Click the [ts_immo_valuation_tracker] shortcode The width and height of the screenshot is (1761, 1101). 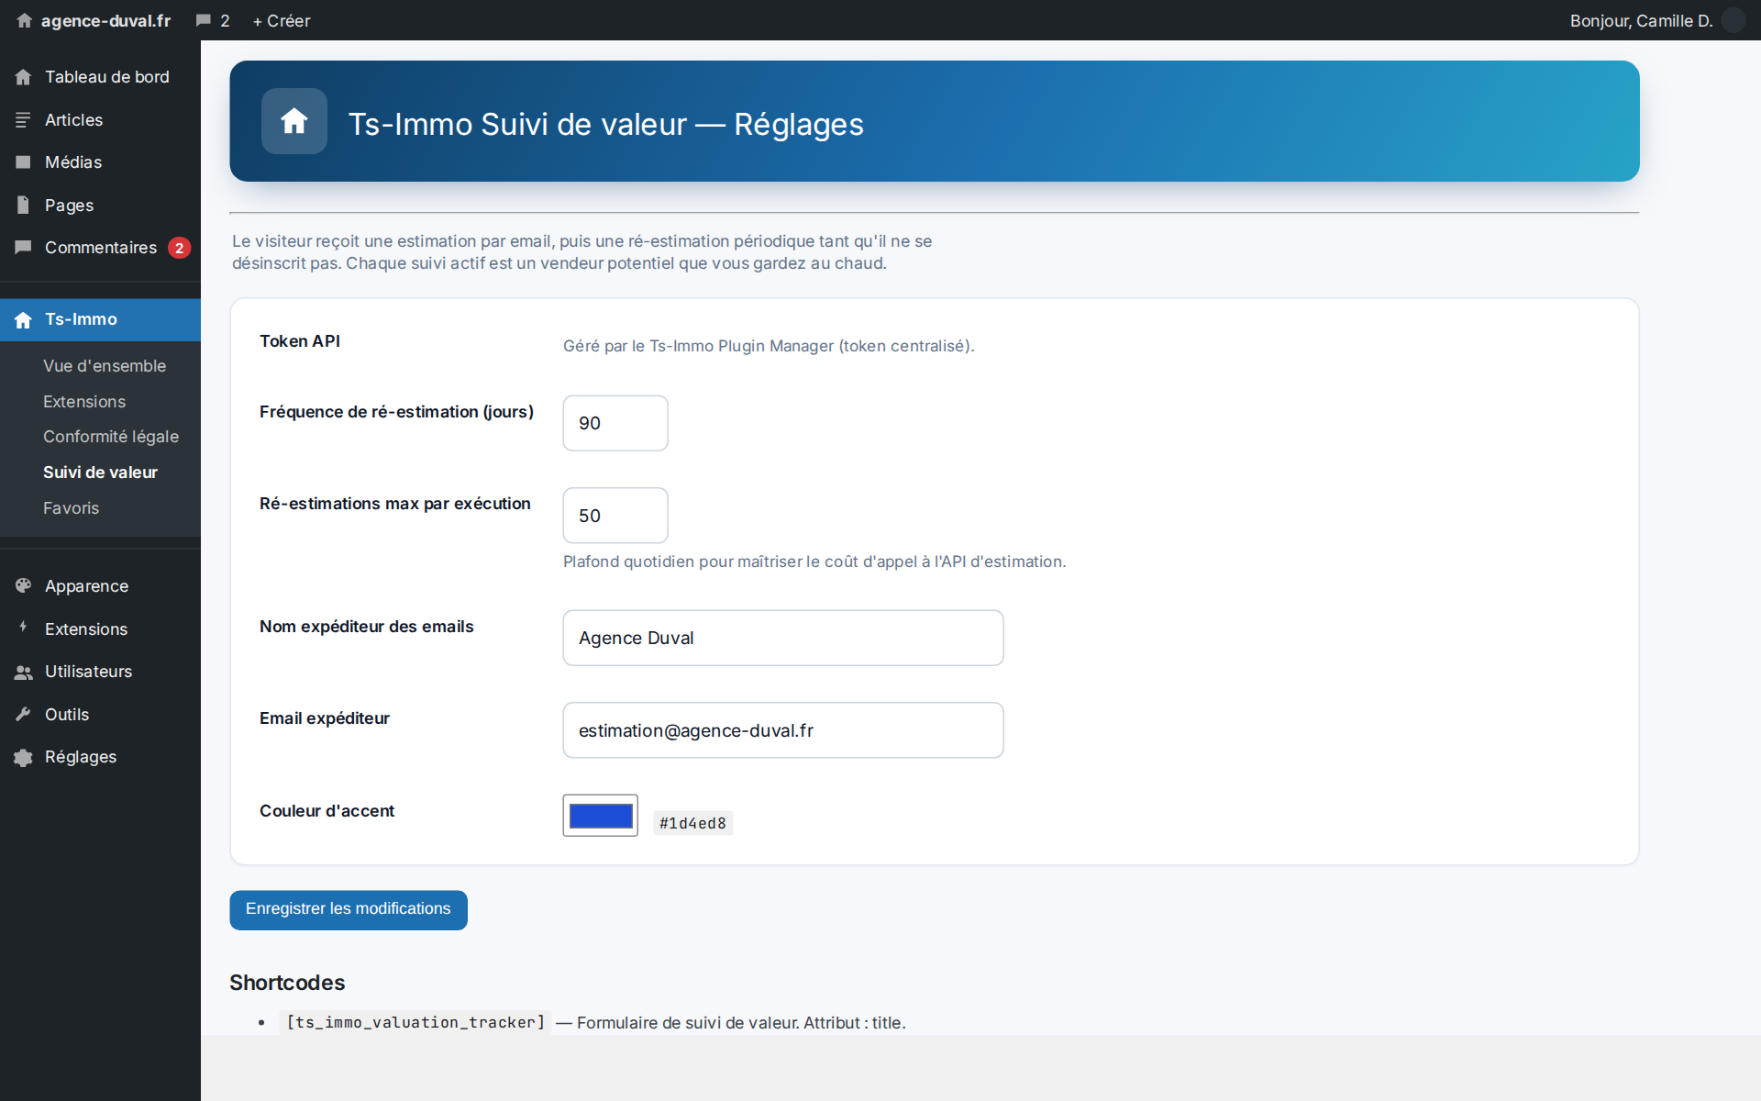[415, 1022]
